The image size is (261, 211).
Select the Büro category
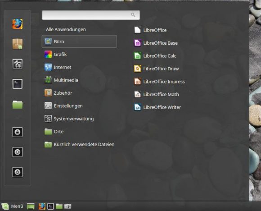(79, 41)
